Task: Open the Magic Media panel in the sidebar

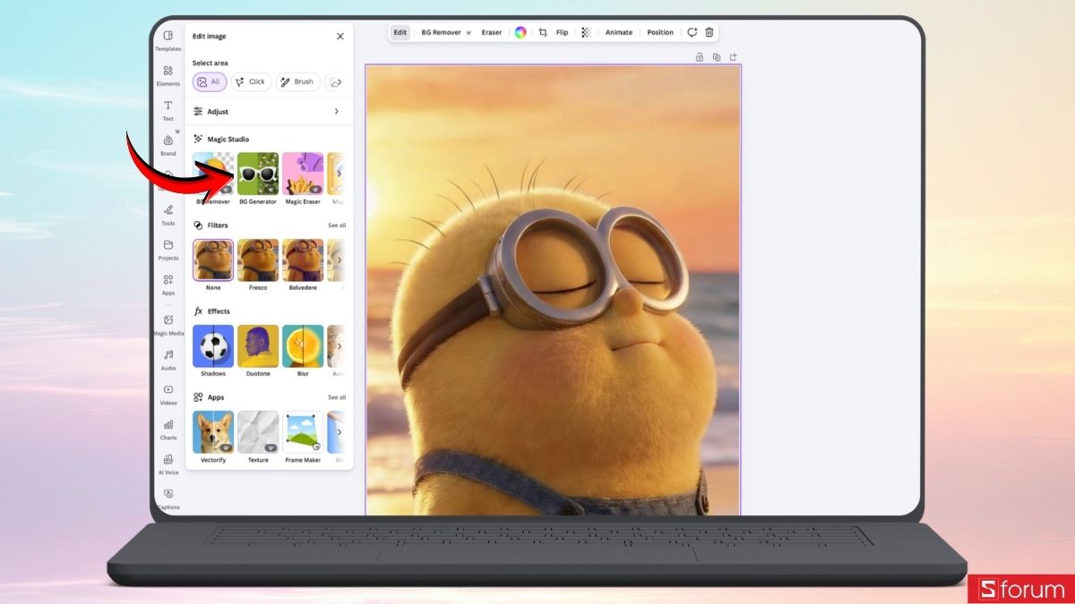Action: pos(168,324)
